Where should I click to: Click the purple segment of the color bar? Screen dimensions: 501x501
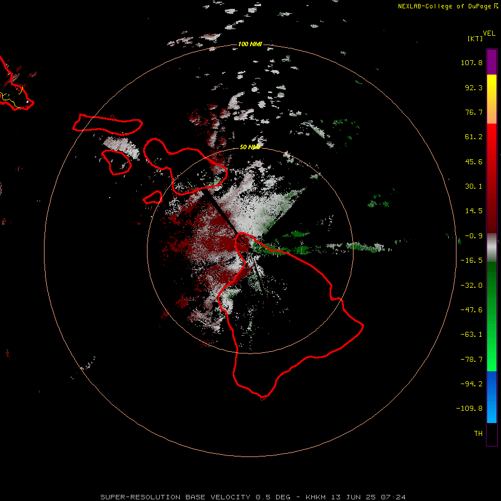(492, 62)
